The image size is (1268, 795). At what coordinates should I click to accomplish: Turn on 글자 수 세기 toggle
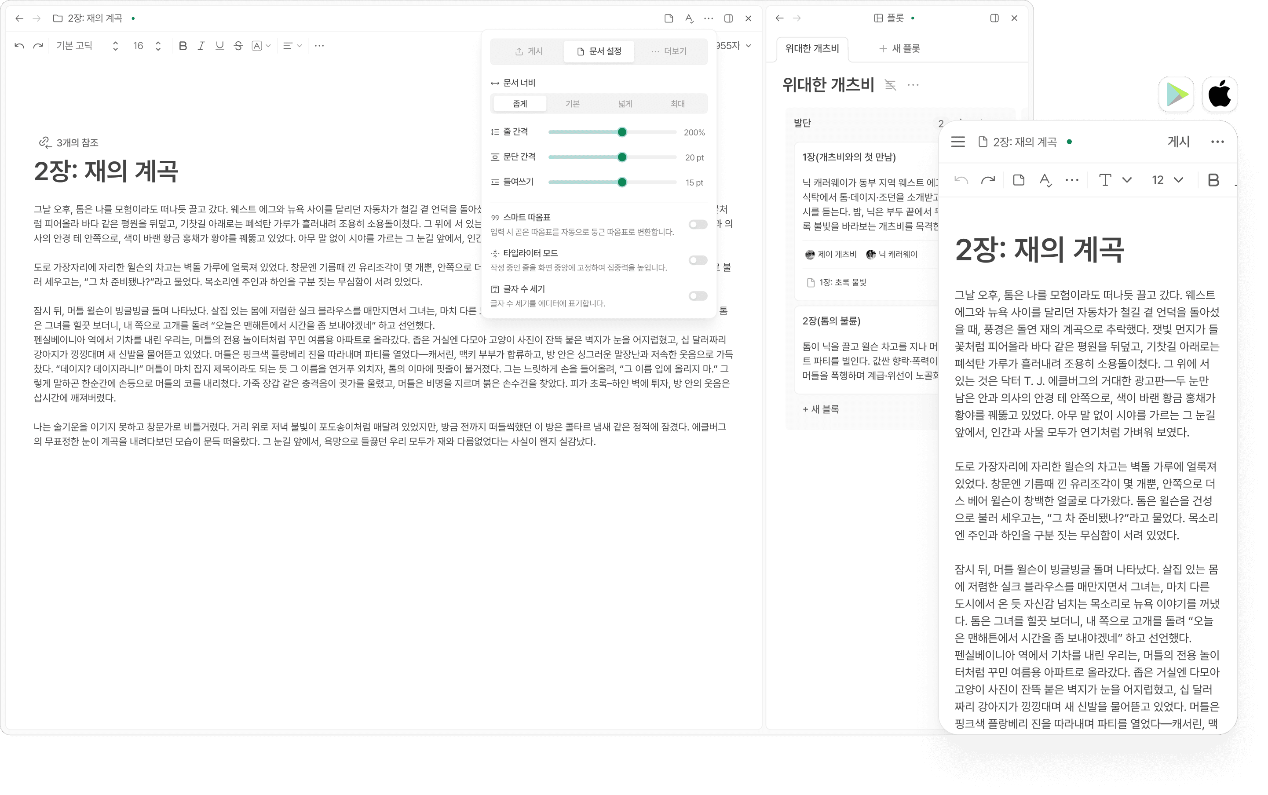coord(698,296)
